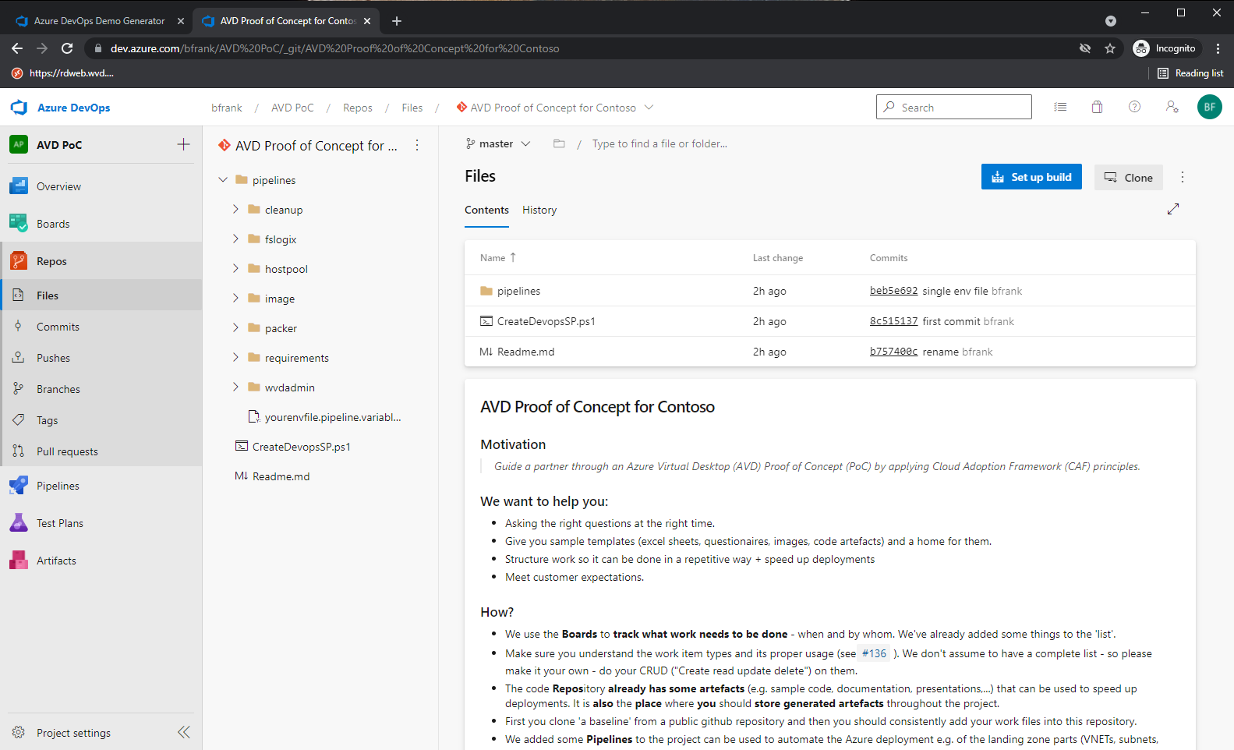Viewport: 1234px width, 750px height.
Task: Expand the hostpool folder
Action: pyautogui.click(x=235, y=268)
